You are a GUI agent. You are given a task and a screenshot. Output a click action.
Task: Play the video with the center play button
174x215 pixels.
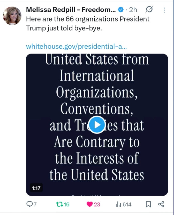click(97, 125)
